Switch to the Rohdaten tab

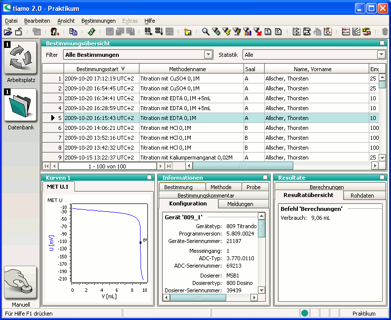click(362, 196)
